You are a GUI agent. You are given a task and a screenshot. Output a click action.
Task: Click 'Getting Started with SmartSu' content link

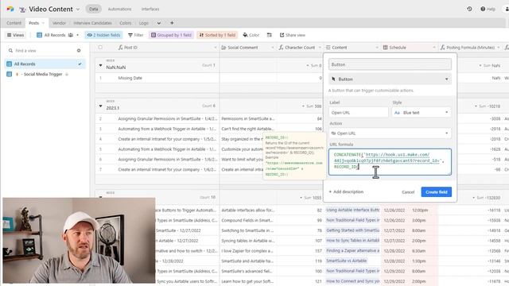tap(352, 230)
